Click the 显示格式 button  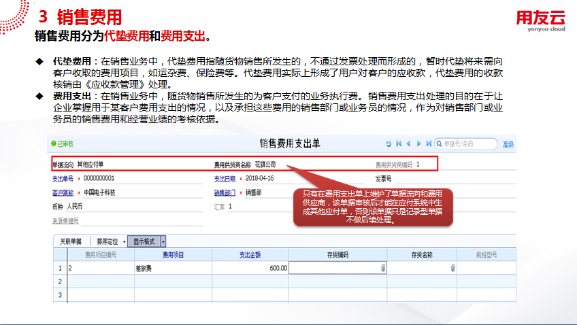click(x=144, y=241)
